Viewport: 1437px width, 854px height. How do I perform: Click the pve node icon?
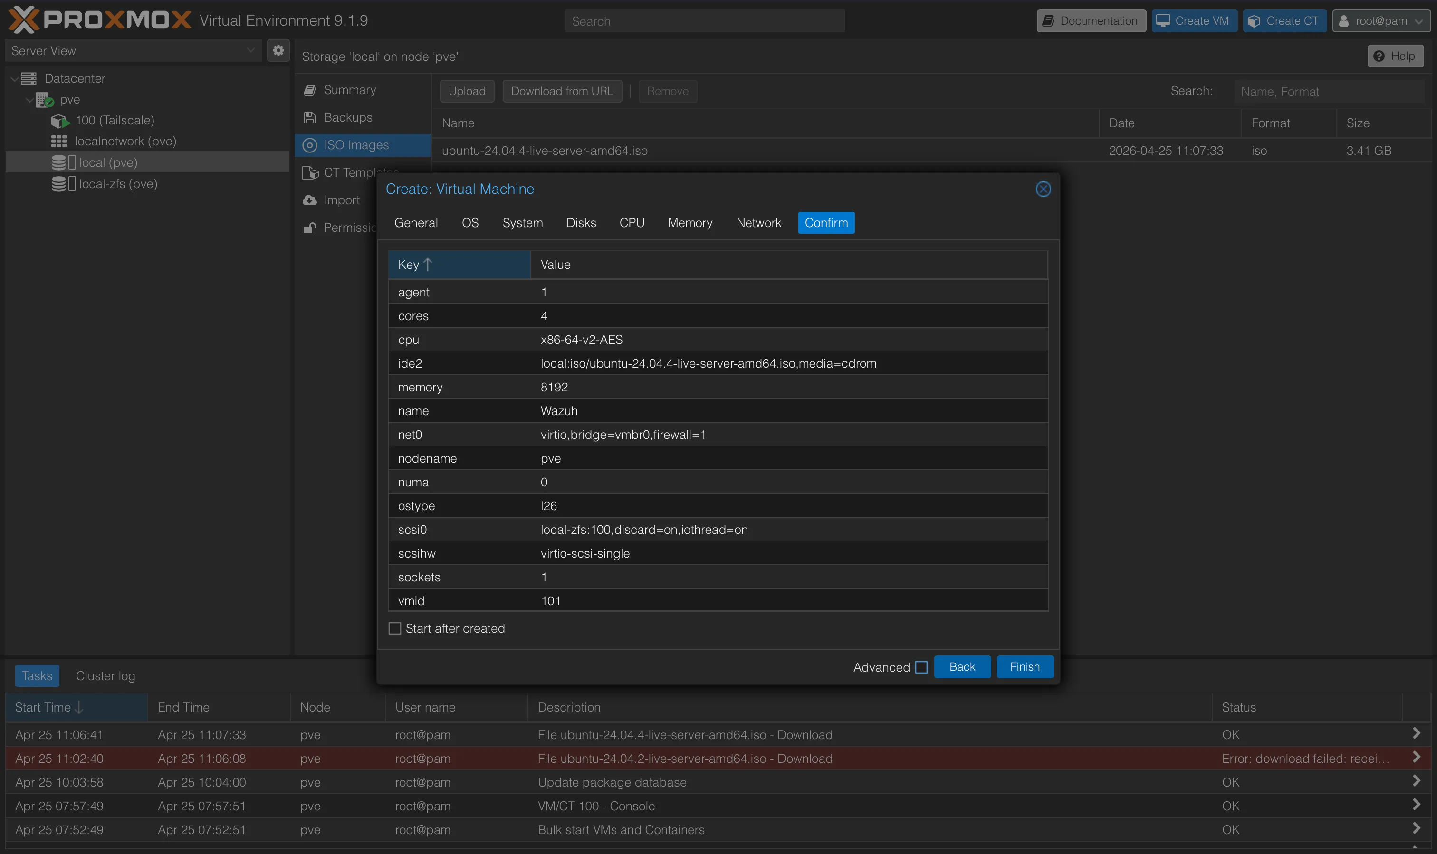(x=45, y=100)
